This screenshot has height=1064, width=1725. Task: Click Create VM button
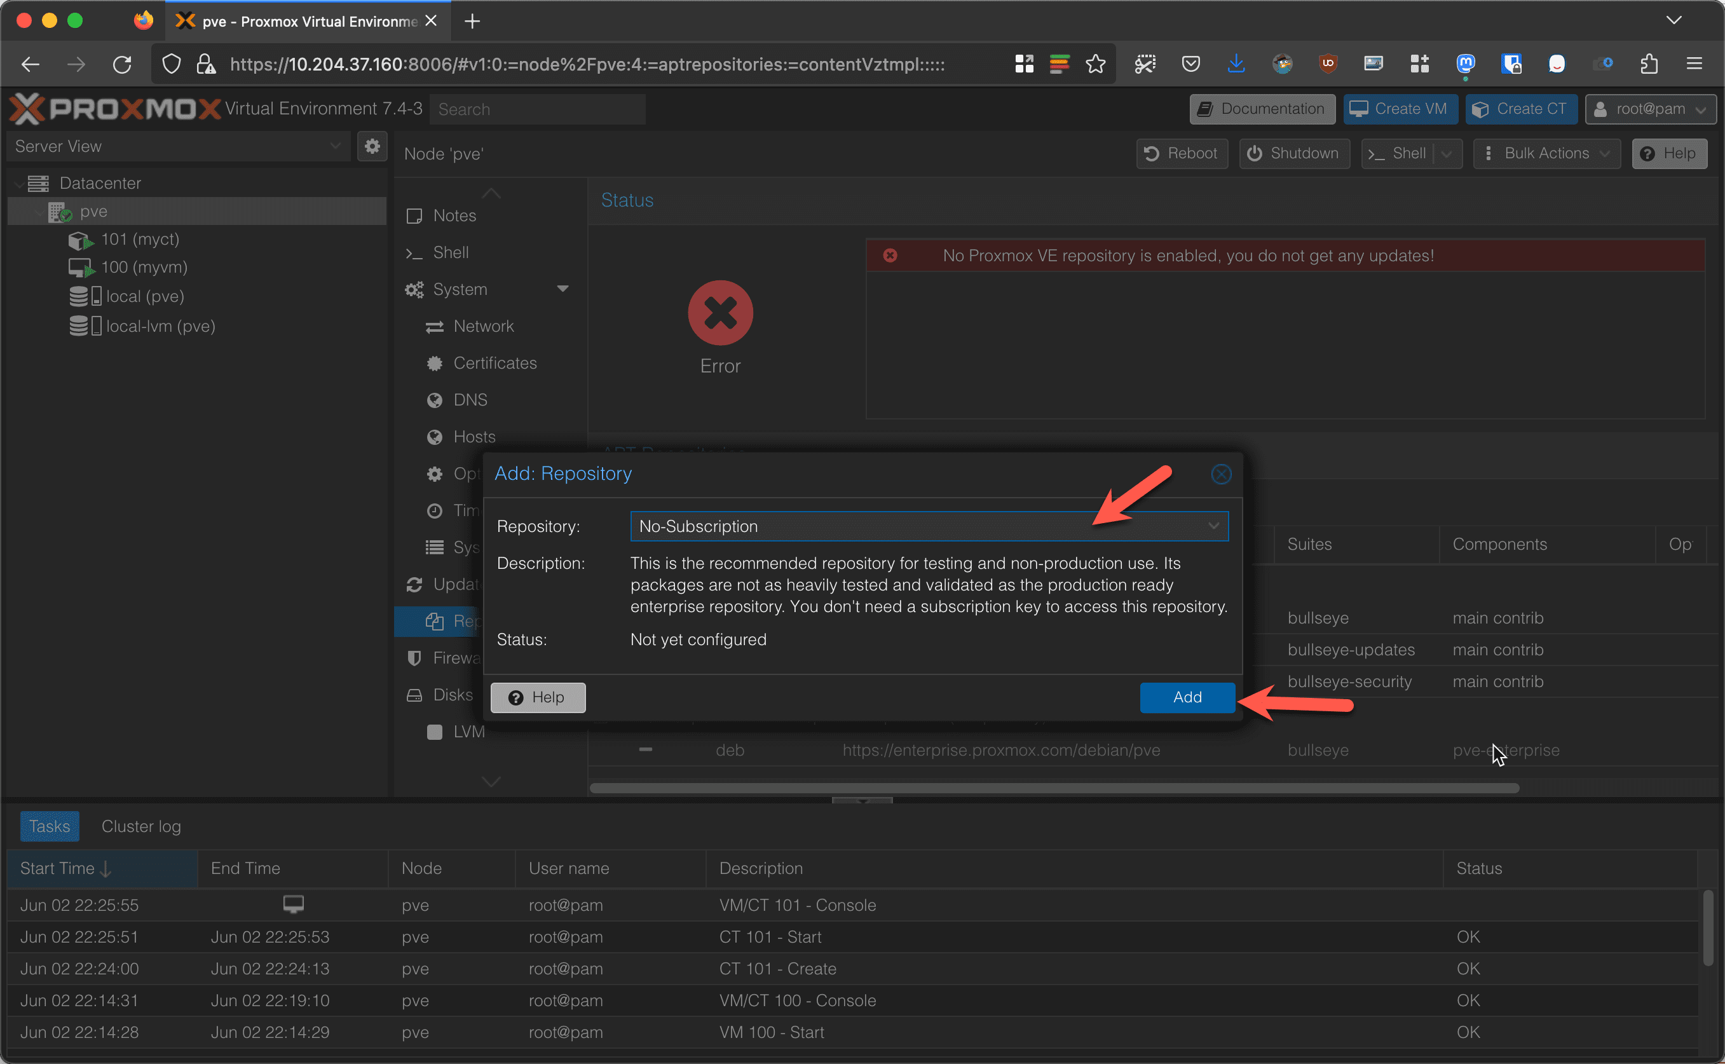[x=1400, y=109]
